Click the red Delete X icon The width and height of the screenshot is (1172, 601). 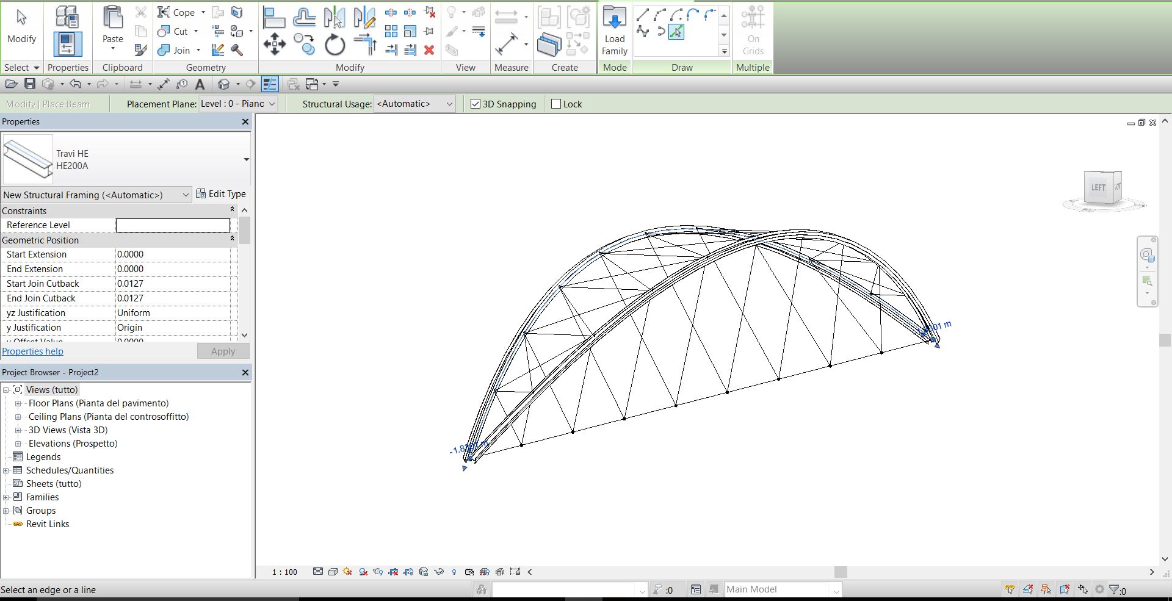click(429, 50)
